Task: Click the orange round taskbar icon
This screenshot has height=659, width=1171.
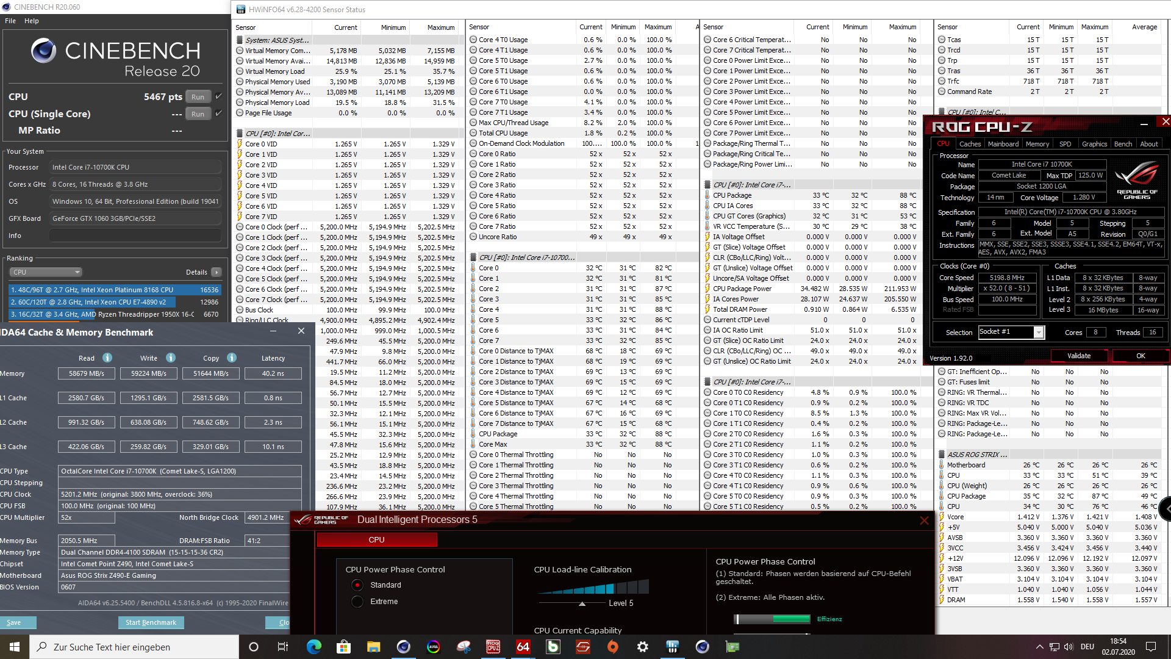Action: [613, 647]
